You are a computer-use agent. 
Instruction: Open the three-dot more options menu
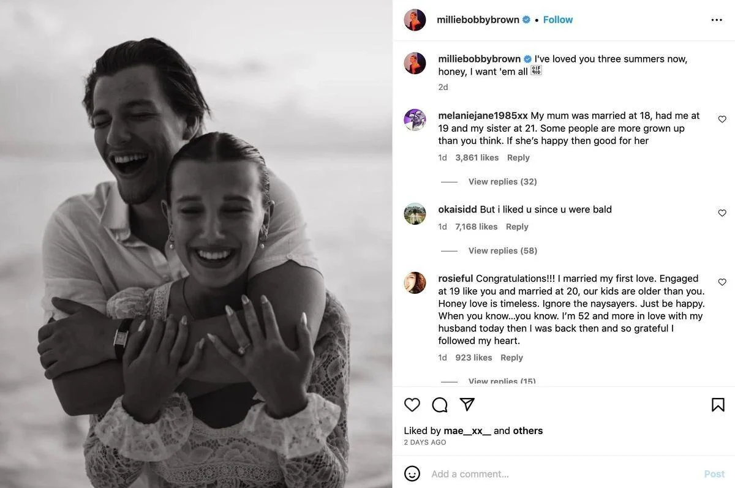[x=717, y=20]
